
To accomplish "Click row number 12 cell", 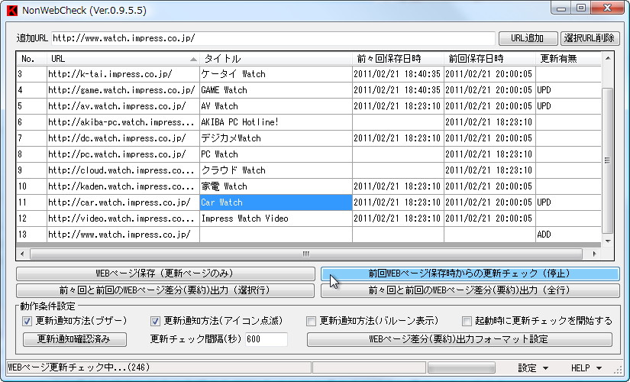I will pyautogui.click(x=32, y=219).
